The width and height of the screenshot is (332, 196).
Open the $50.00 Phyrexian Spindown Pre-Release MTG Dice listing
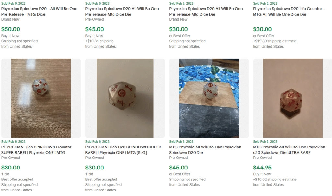point(39,12)
